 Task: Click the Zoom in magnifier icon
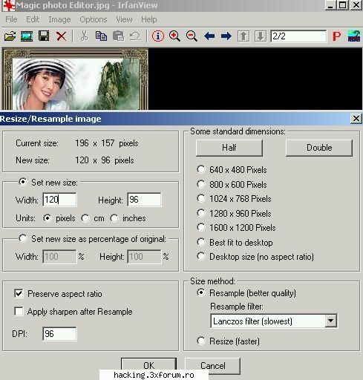174,36
